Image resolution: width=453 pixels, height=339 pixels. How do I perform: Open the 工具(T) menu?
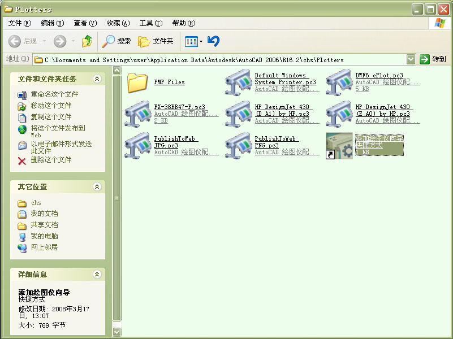[x=151, y=23]
